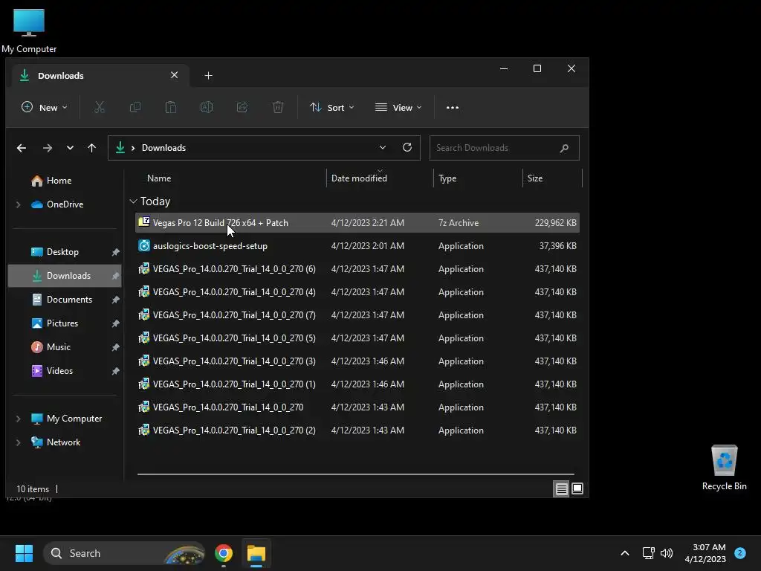Viewport: 761px width, 571px height.
Task: Select VEGAS_Pro trial file ending (4)
Action: point(357,291)
